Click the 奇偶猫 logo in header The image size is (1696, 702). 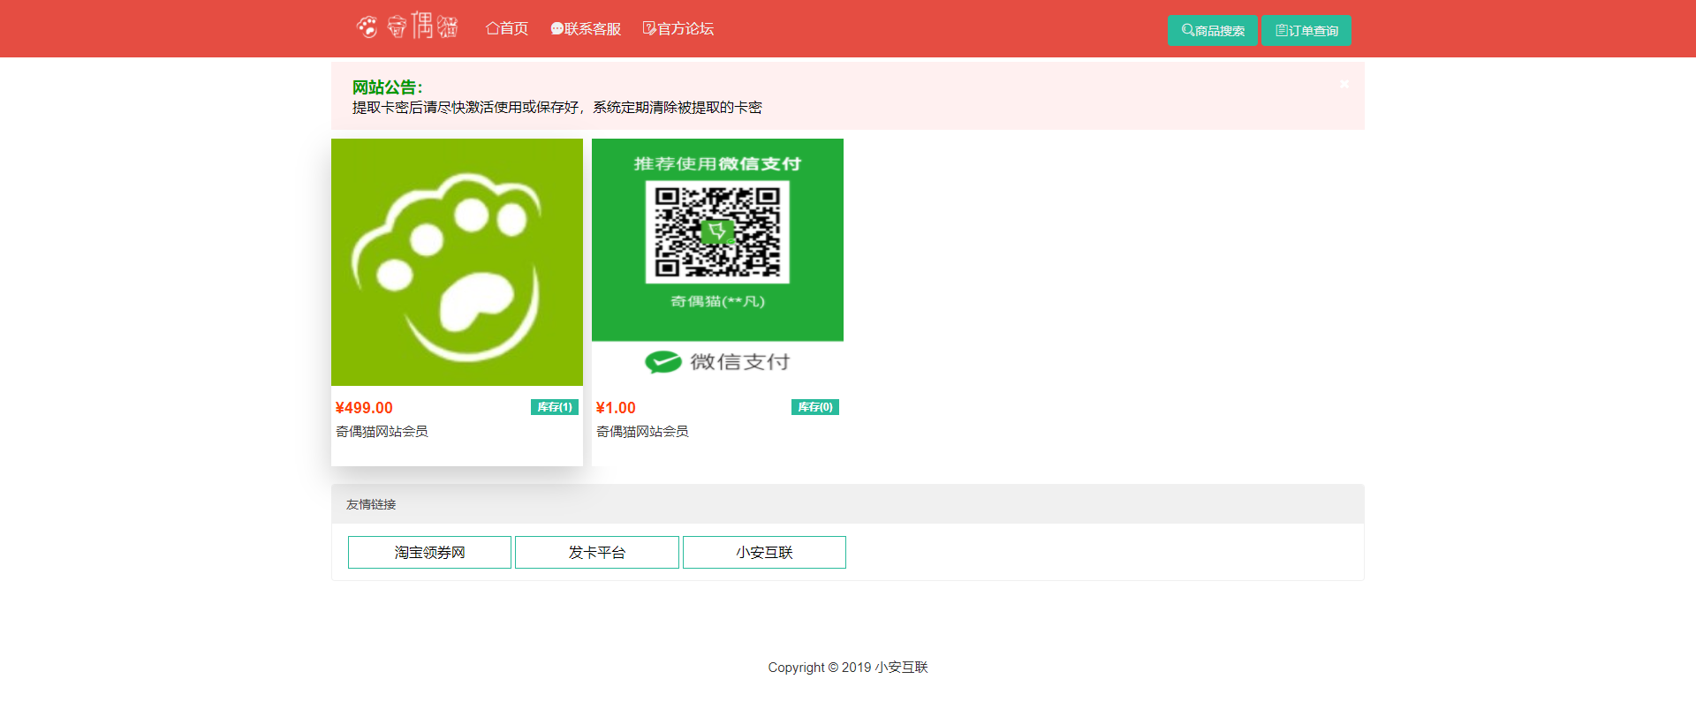click(407, 26)
